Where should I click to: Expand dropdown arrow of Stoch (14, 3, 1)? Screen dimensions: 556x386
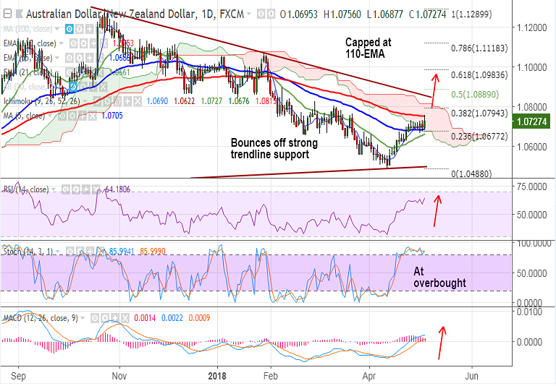58,252
